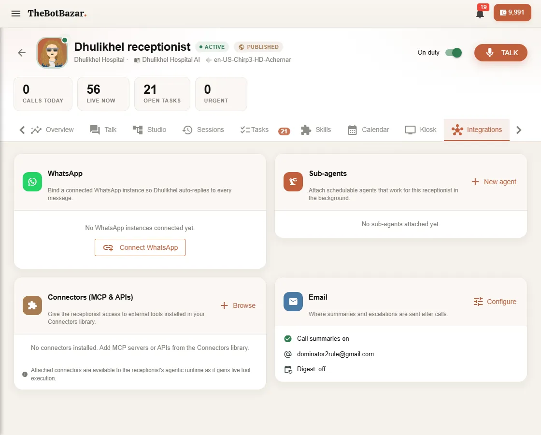541x435 pixels.
Task: Click dominator2rule@gmail.com address
Action: click(335, 354)
